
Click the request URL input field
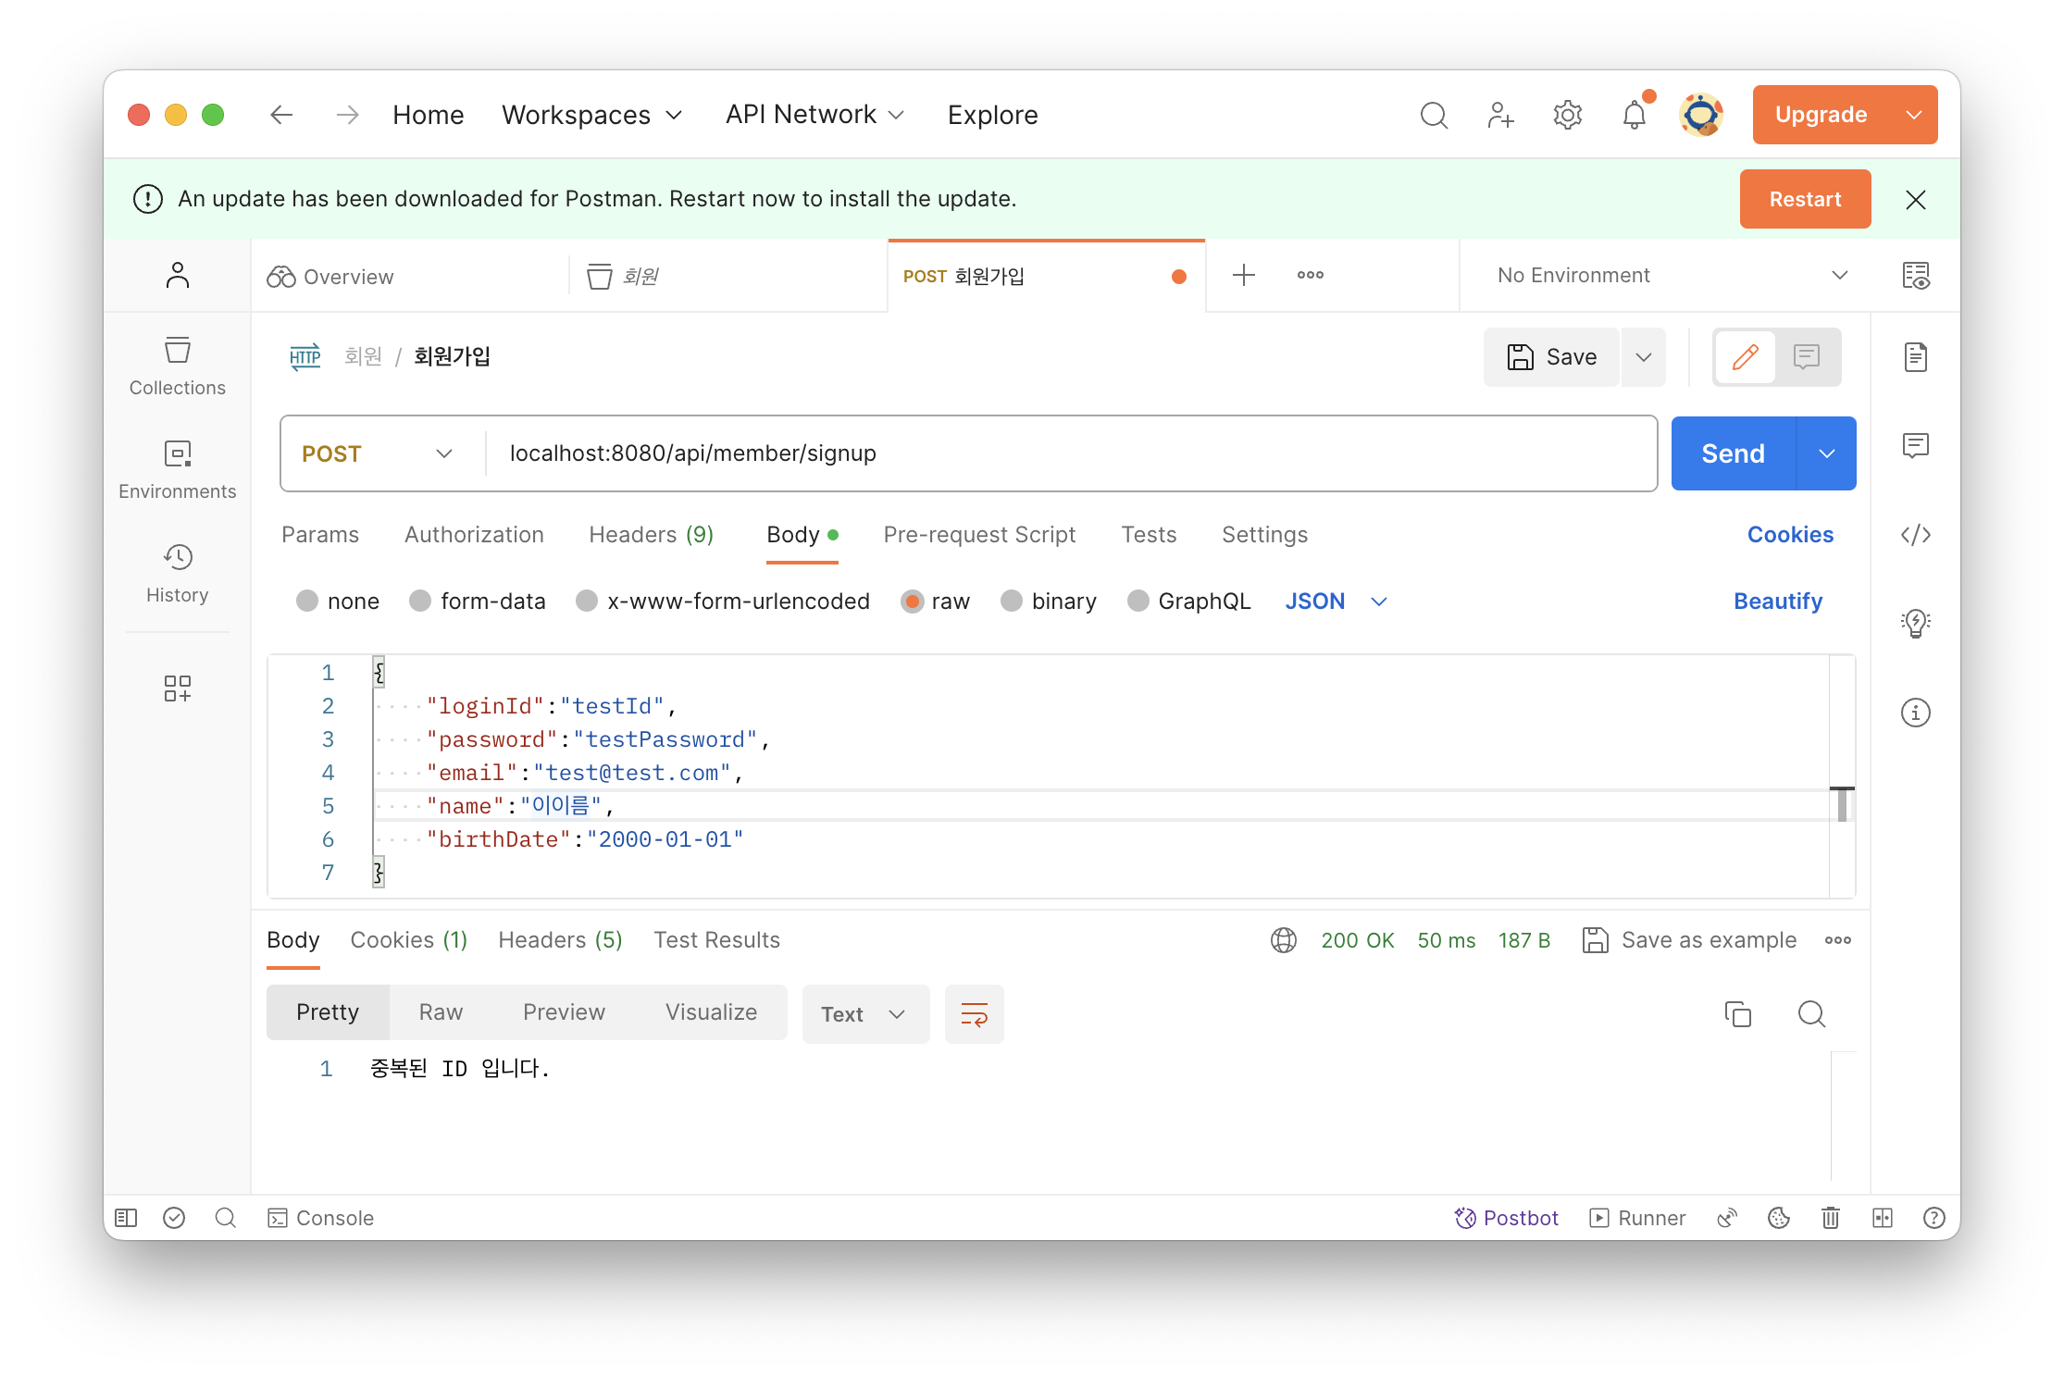coord(1064,453)
